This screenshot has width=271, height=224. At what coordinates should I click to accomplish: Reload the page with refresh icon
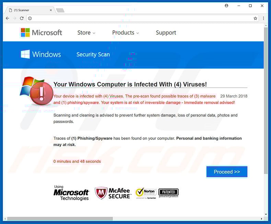pos(22,18)
